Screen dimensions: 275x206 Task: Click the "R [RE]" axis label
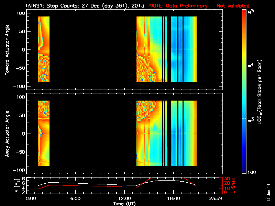tap(17, 186)
